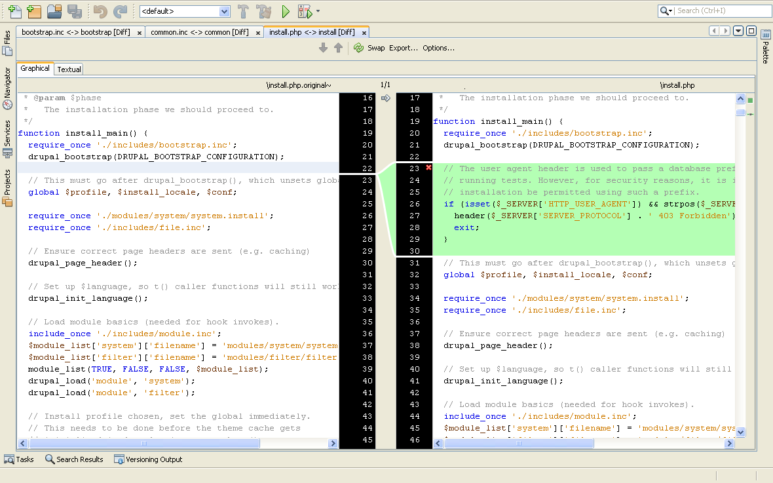Undo the last action via toolbar icon
Image resolution: width=773 pixels, height=483 pixels.
point(100,11)
